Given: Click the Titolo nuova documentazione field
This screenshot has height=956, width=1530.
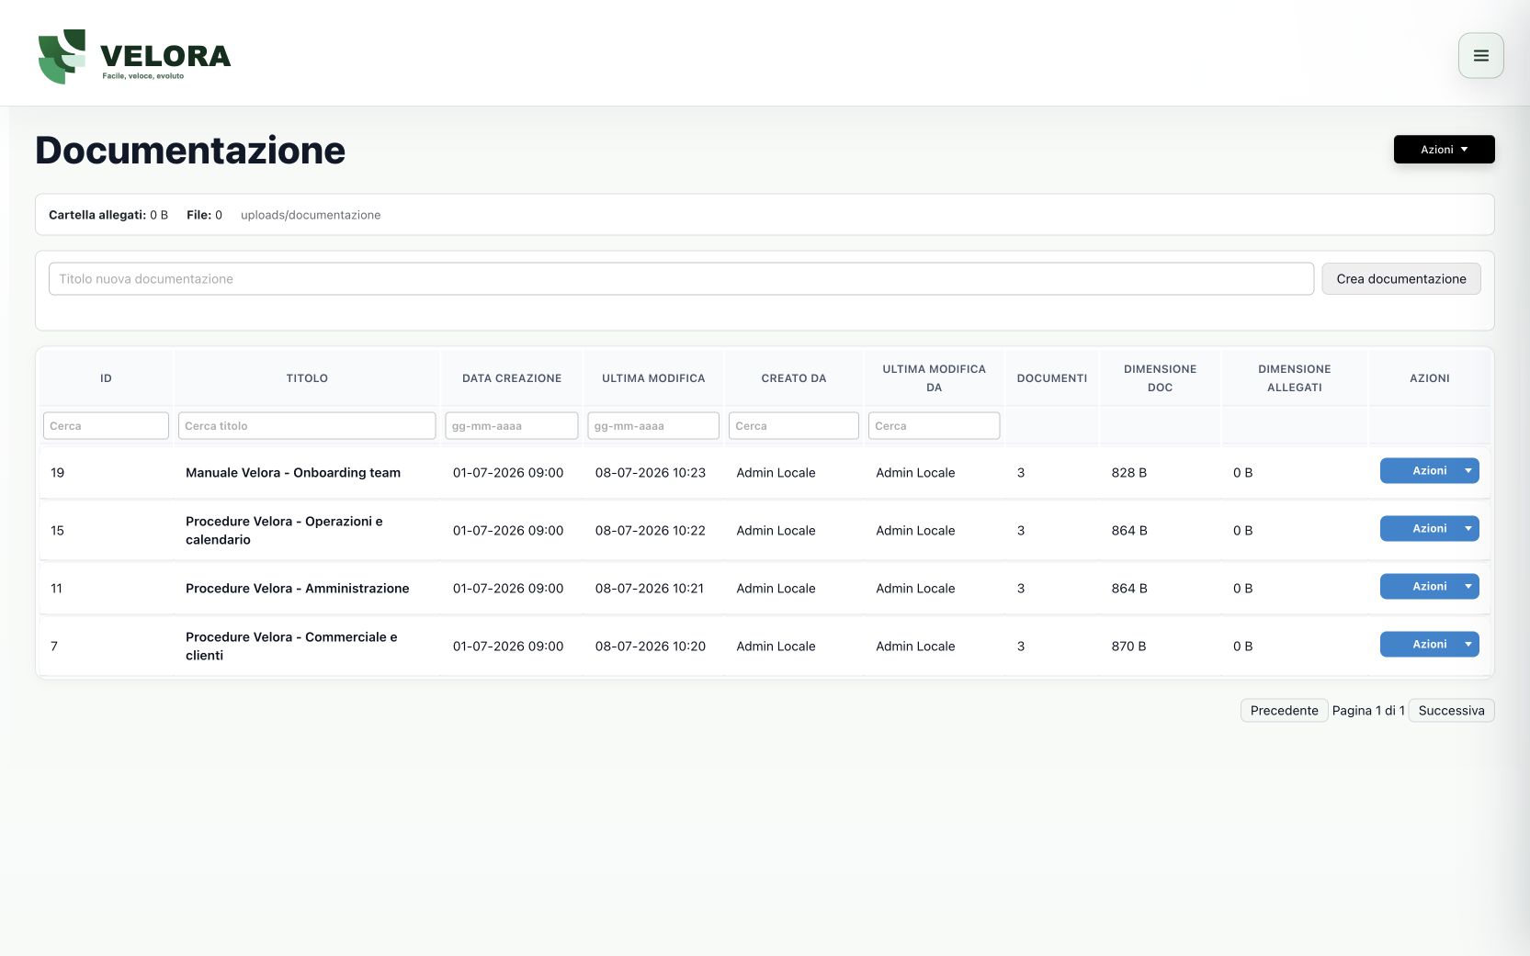Looking at the screenshot, I should (681, 279).
